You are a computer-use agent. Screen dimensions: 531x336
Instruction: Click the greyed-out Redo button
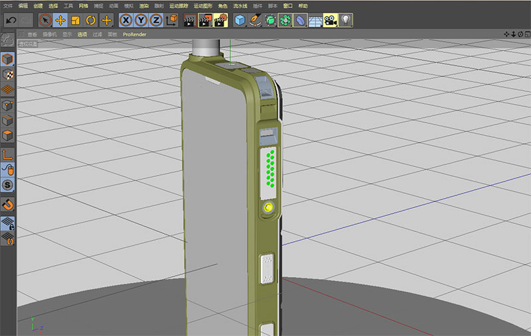pyautogui.click(x=26, y=21)
